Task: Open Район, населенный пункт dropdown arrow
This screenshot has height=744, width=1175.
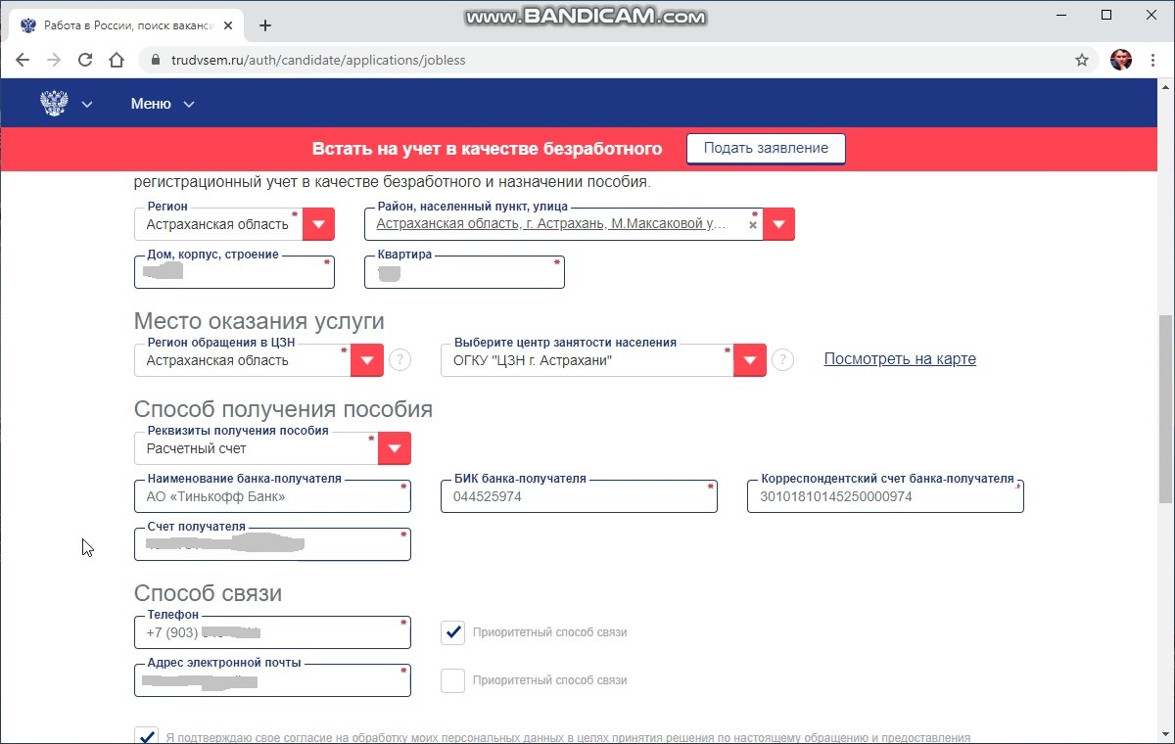Action: pyautogui.click(x=778, y=224)
